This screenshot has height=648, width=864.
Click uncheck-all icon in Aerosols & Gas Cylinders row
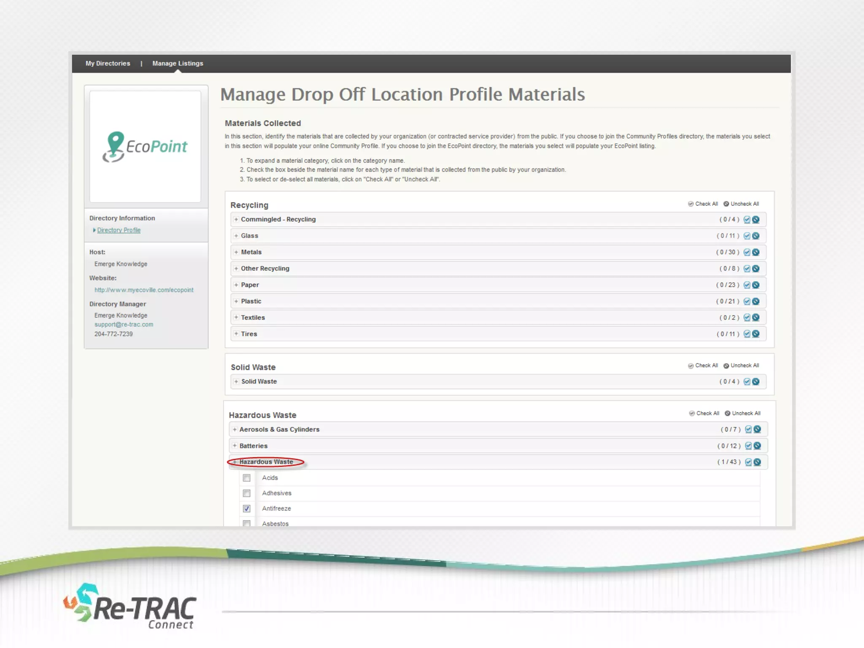(x=757, y=429)
